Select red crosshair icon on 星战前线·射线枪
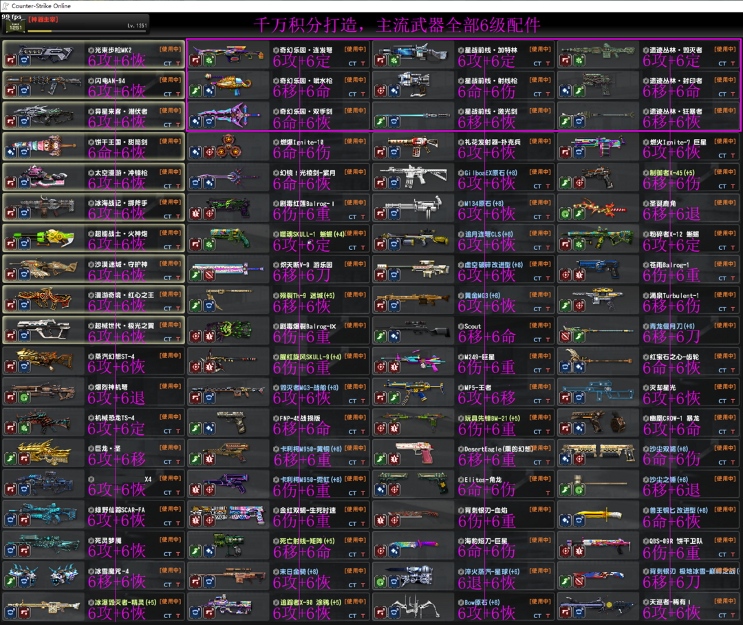This screenshot has height=625, width=743. (380, 91)
